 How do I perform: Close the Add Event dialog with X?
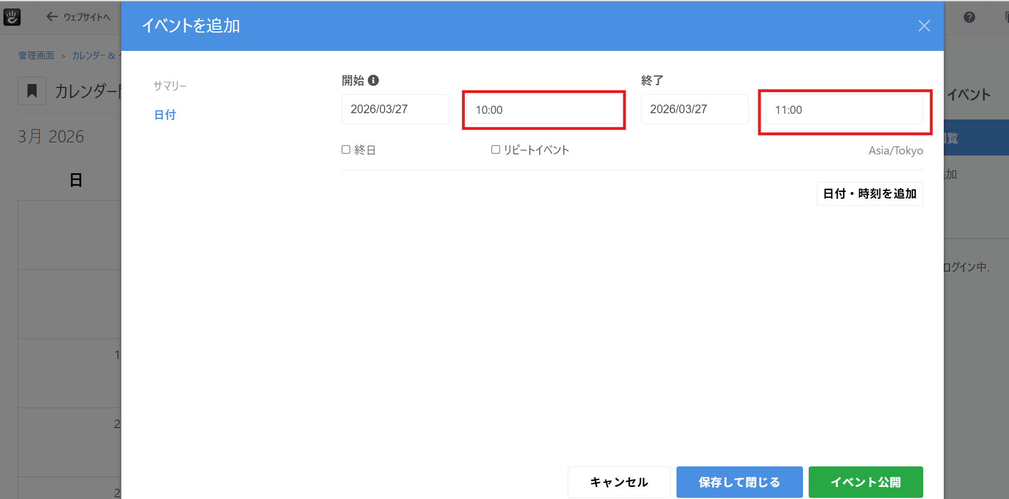(924, 26)
